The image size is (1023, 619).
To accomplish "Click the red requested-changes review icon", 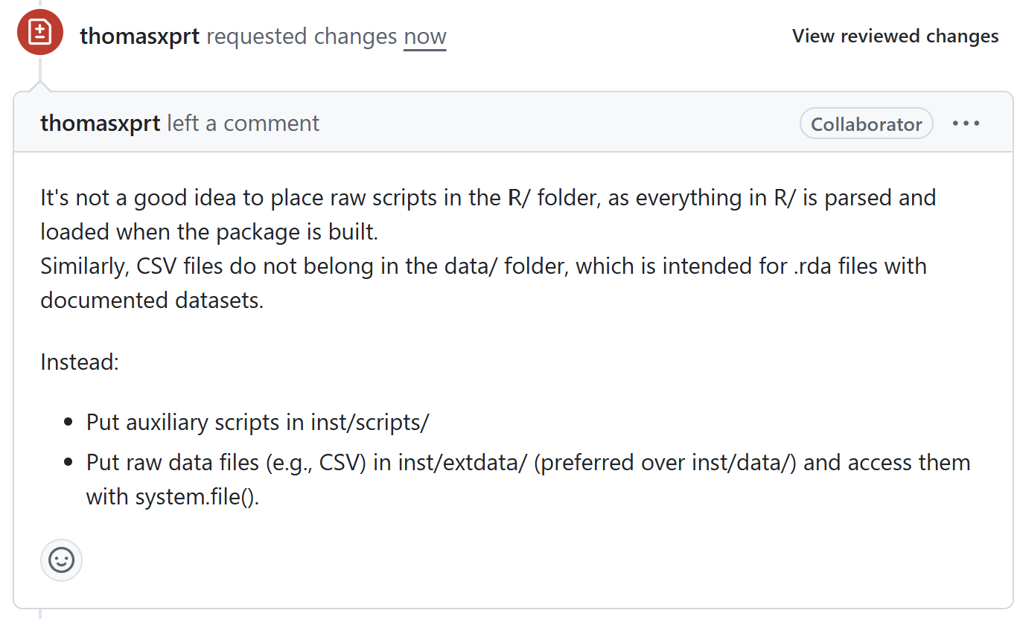I will tap(39, 32).
